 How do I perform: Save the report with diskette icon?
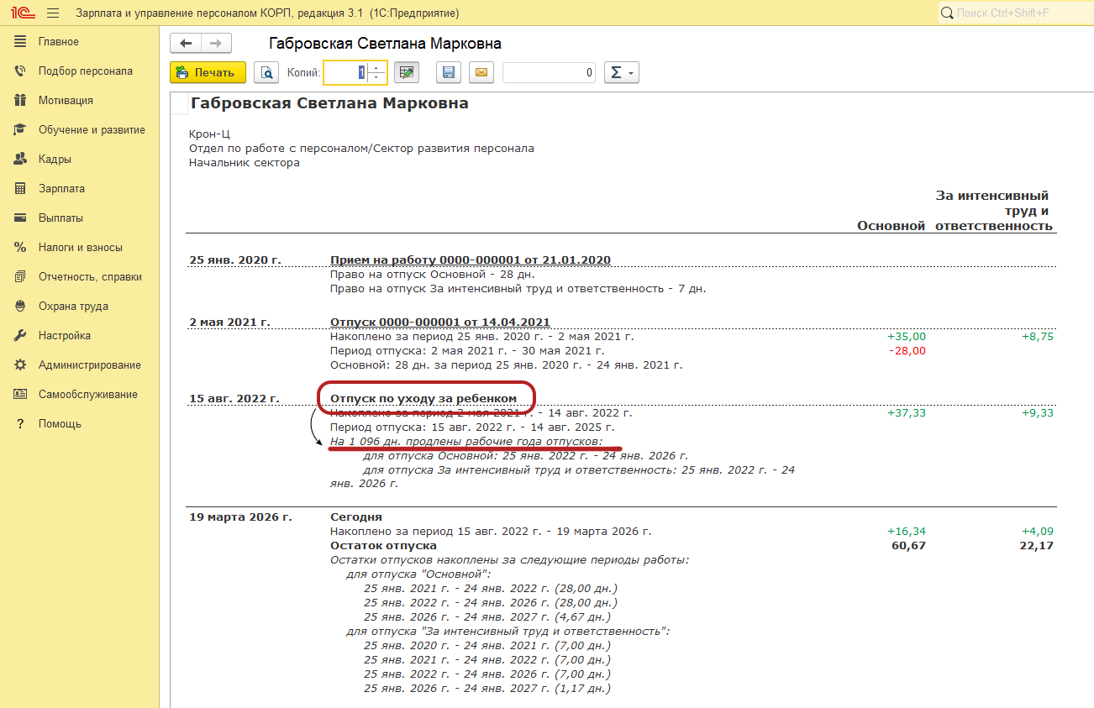448,73
